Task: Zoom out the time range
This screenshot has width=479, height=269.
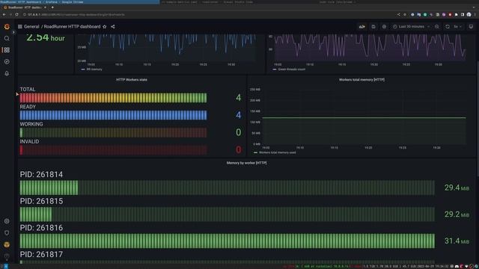Action: point(437,27)
